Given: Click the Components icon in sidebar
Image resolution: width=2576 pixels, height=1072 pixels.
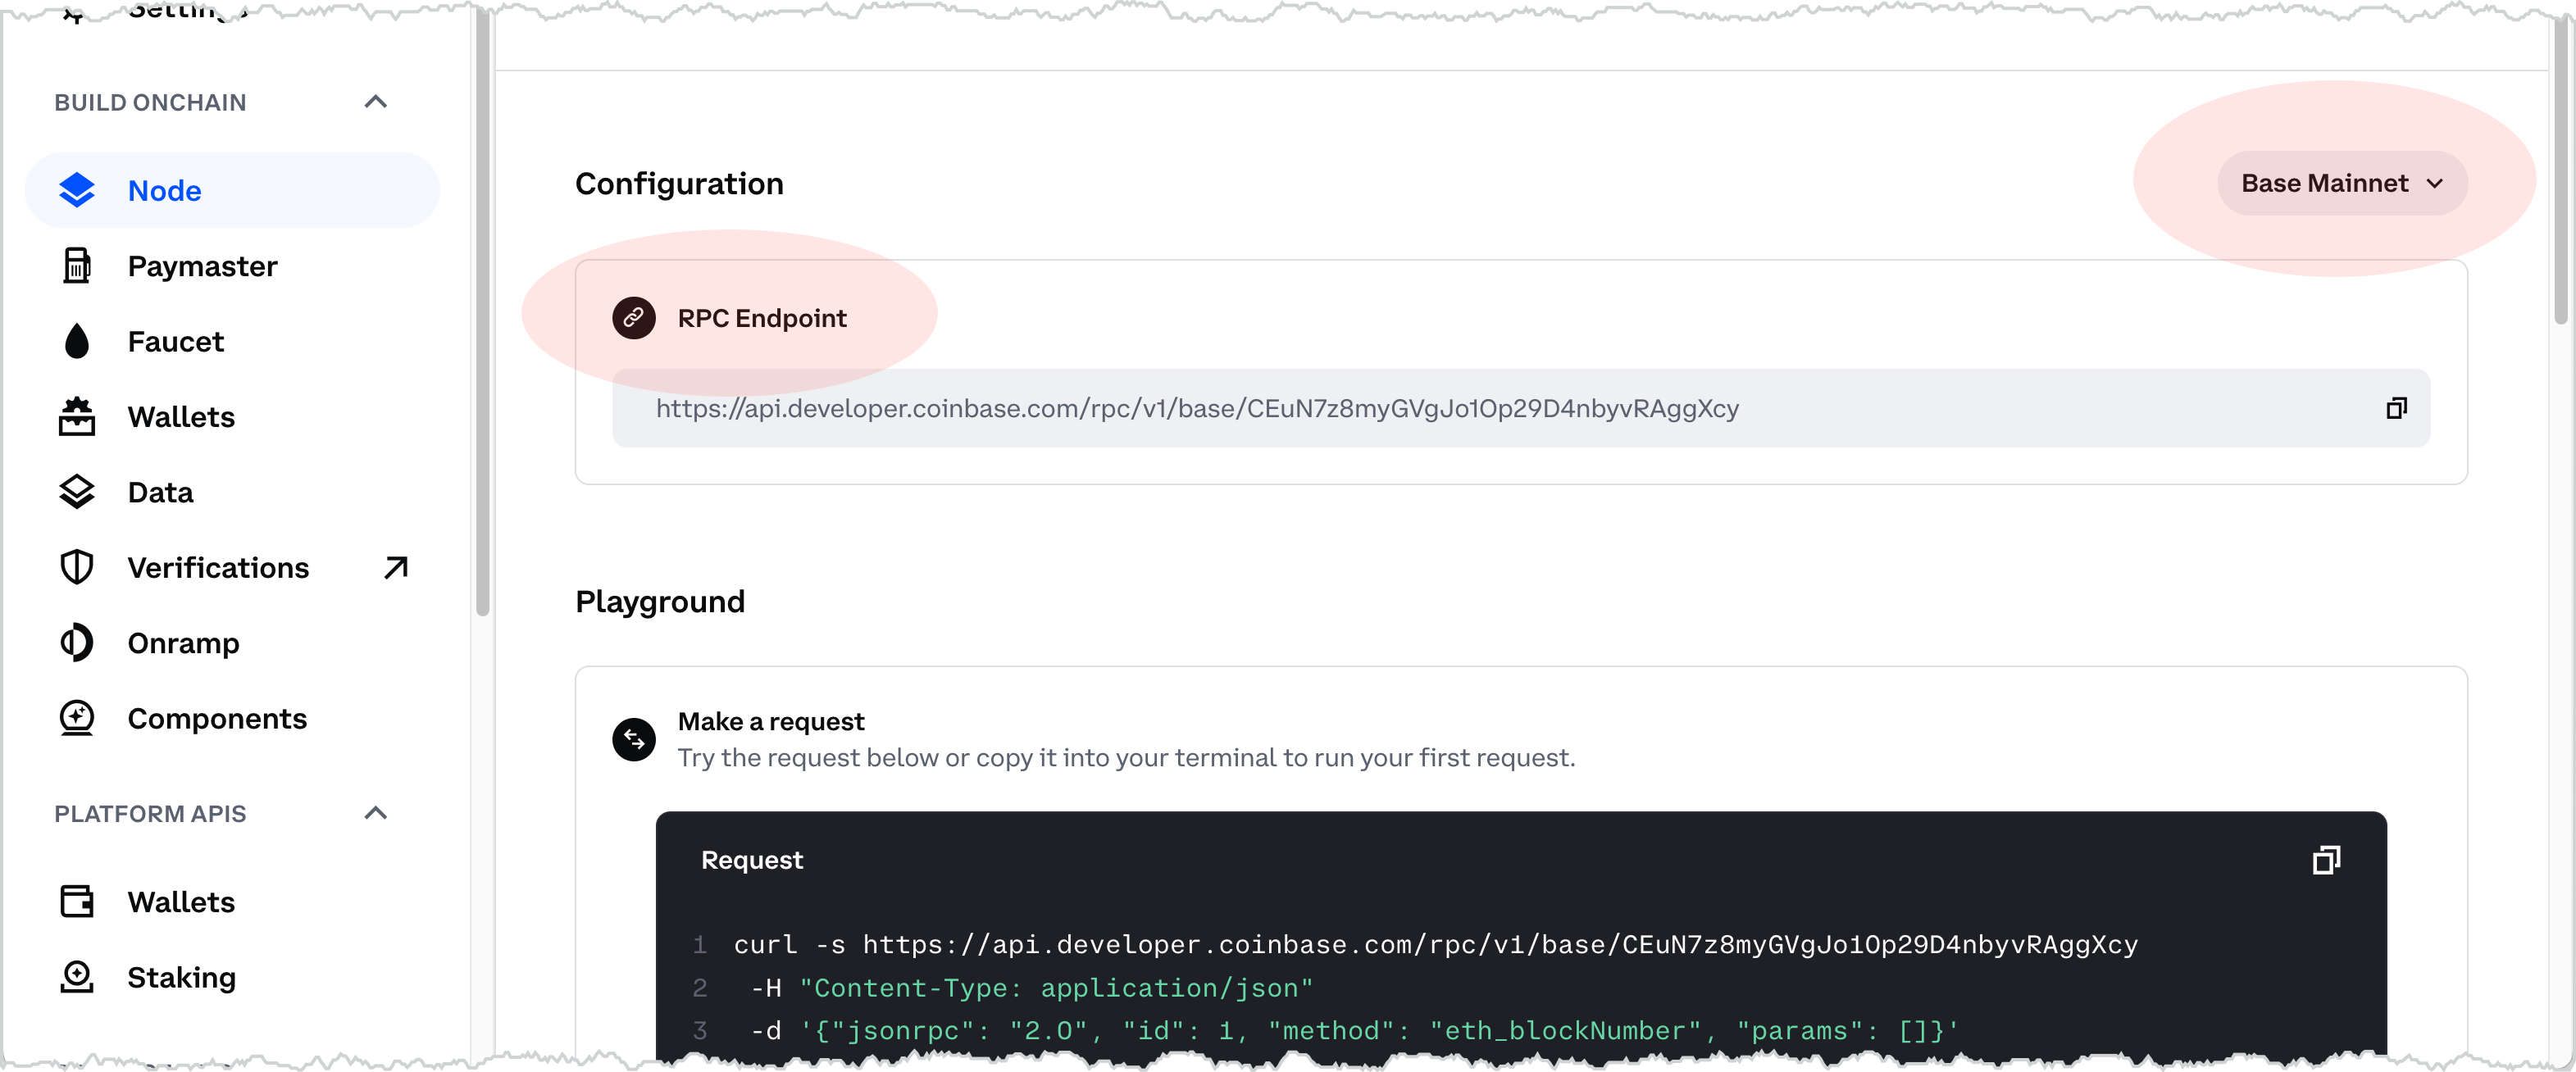Looking at the screenshot, I should coord(77,718).
